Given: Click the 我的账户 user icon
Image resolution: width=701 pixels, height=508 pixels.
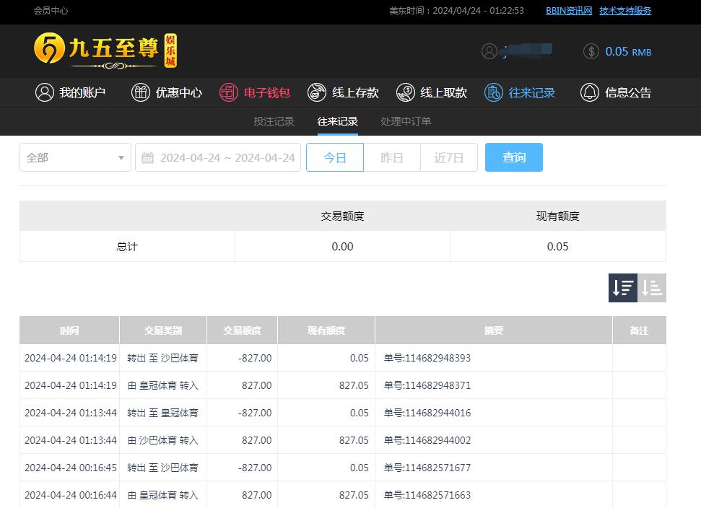Looking at the screenshot, I should (x=45, y=92).
